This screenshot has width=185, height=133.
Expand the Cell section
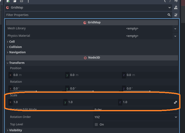92,42
